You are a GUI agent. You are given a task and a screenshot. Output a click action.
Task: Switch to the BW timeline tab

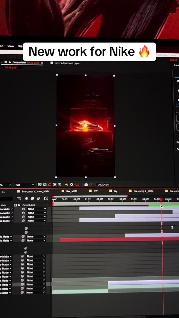(x=95, y=191)
